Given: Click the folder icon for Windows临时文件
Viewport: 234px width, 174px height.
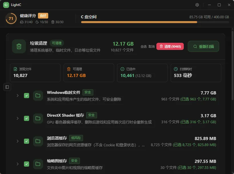Looking at the screenshot, I should pyautogui.click(x=38, y=96).
